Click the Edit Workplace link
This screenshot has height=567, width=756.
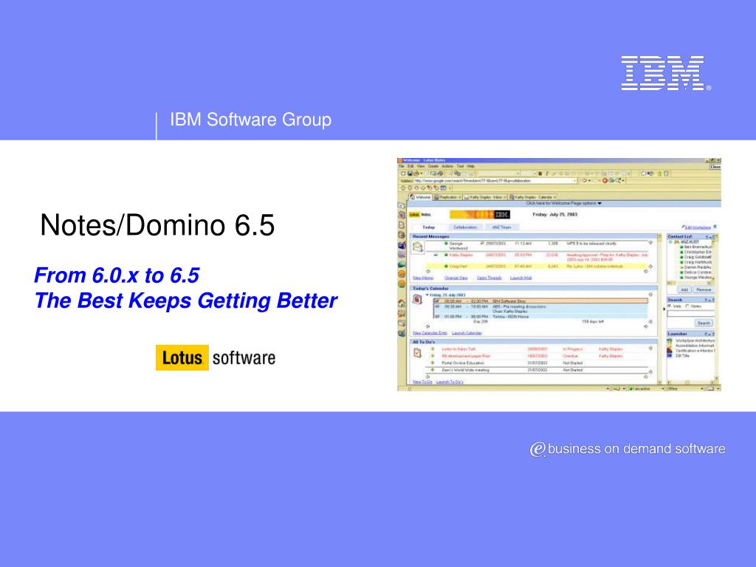coord(698,227)
